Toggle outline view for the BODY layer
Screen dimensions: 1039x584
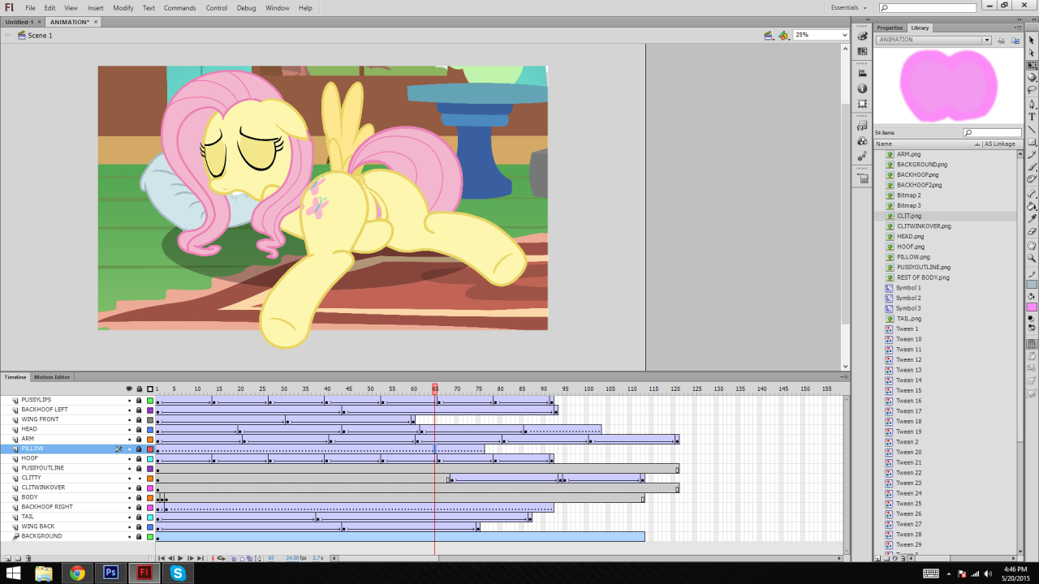click(x=150, y=497)
